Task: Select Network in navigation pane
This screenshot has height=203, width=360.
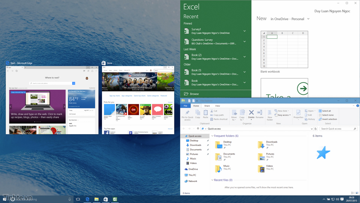Action: (x=190, y=181)
